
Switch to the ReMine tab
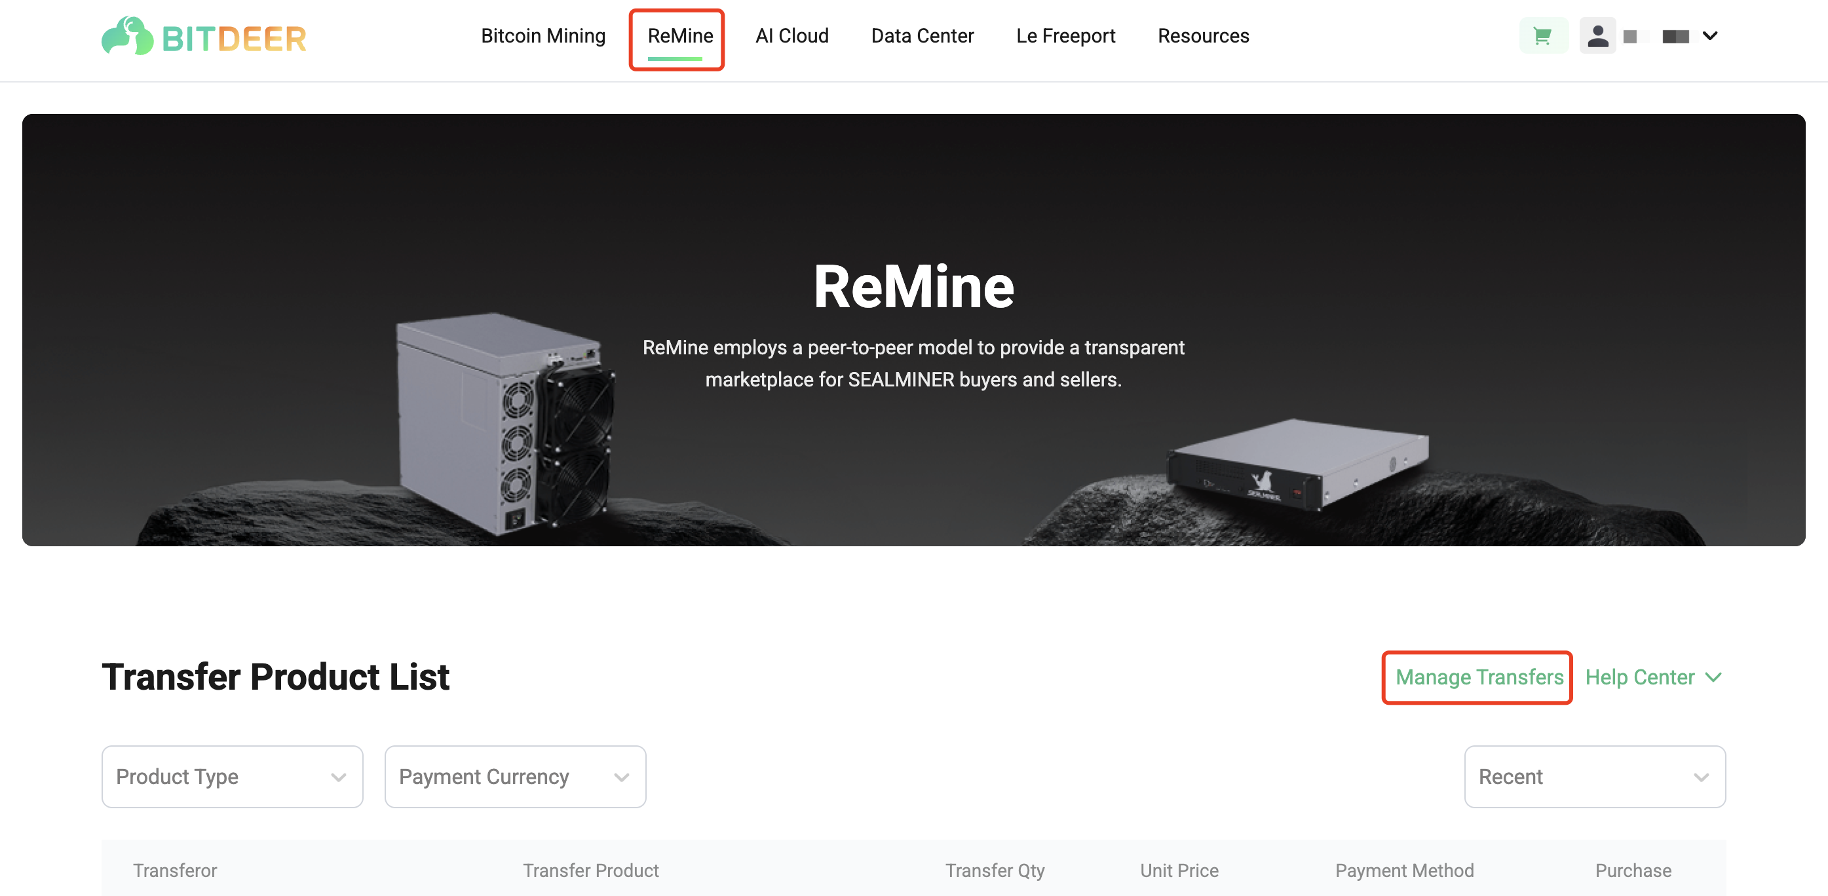tap(680, 36)
